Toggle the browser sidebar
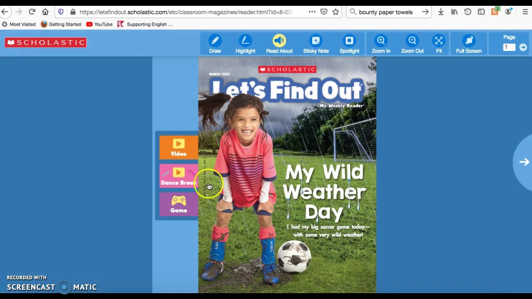The image size is (532, 299). pyautogui.click(x=481, y=12)
